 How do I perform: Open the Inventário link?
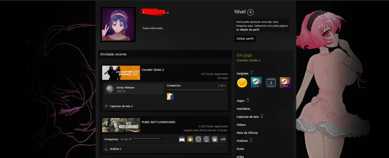[x=243, y=109]
